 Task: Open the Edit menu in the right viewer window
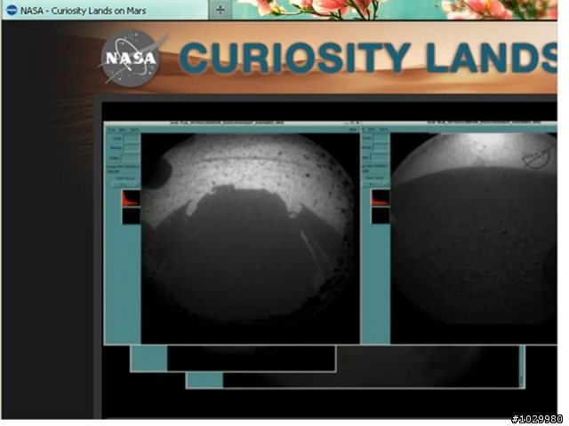point(372,130)
